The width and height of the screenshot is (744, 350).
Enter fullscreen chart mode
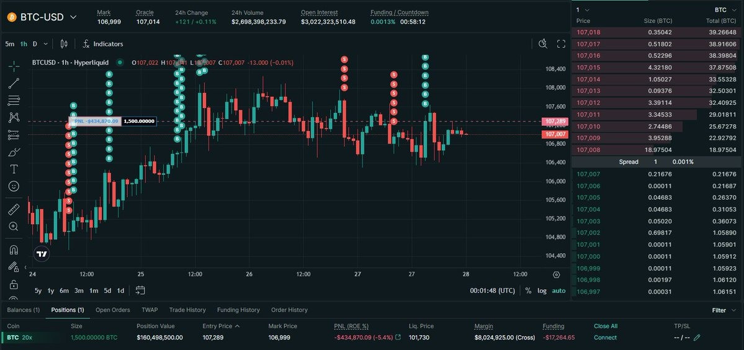tap(561, 44)
